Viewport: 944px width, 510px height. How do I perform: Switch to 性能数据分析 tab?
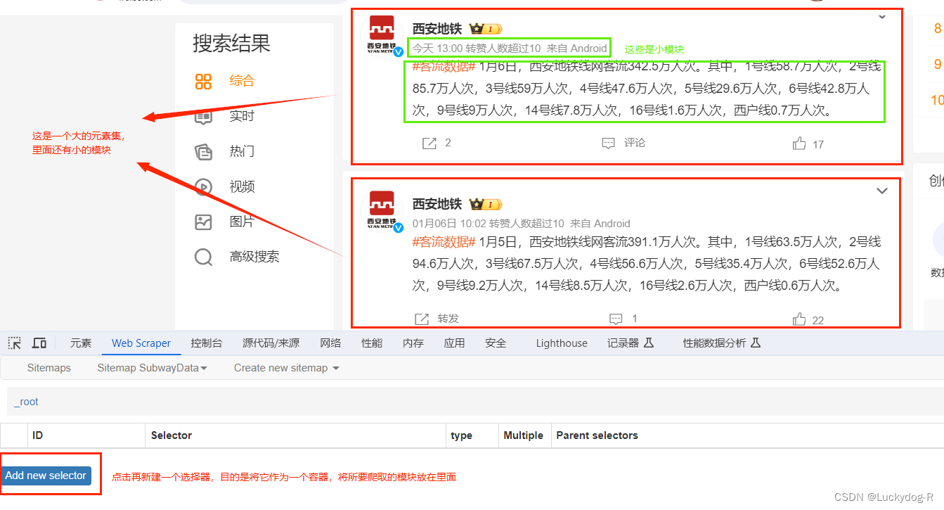pos(722,343)
